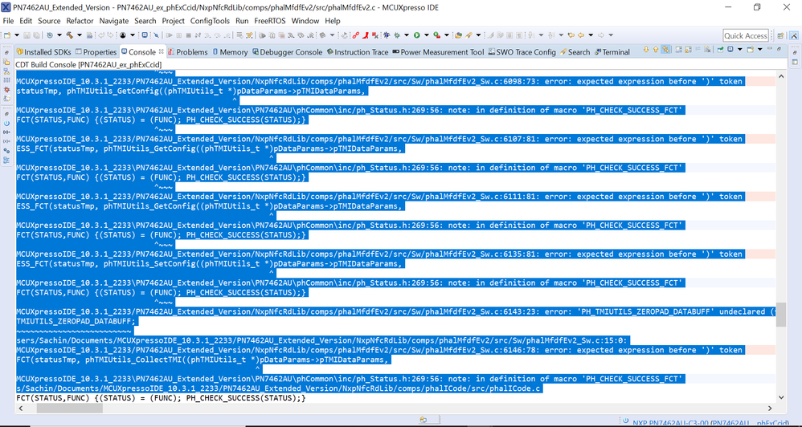802x427 pixels.
Task: Open the Refactor menu
Action: point(80,21)
